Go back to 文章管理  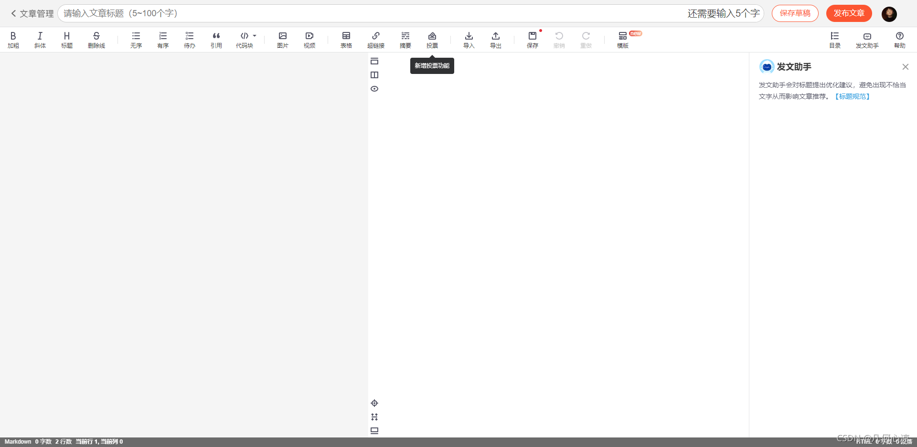click(x=32, y=13)
